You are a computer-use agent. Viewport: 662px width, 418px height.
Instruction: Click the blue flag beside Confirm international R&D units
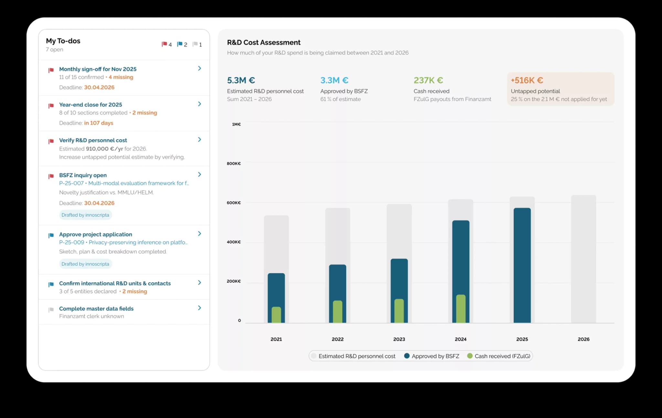[x=51, y=284]
